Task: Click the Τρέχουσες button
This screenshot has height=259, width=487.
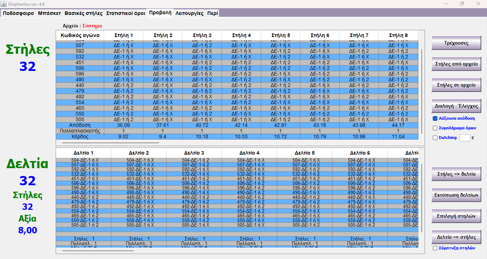Action: [x=456, y=43]
